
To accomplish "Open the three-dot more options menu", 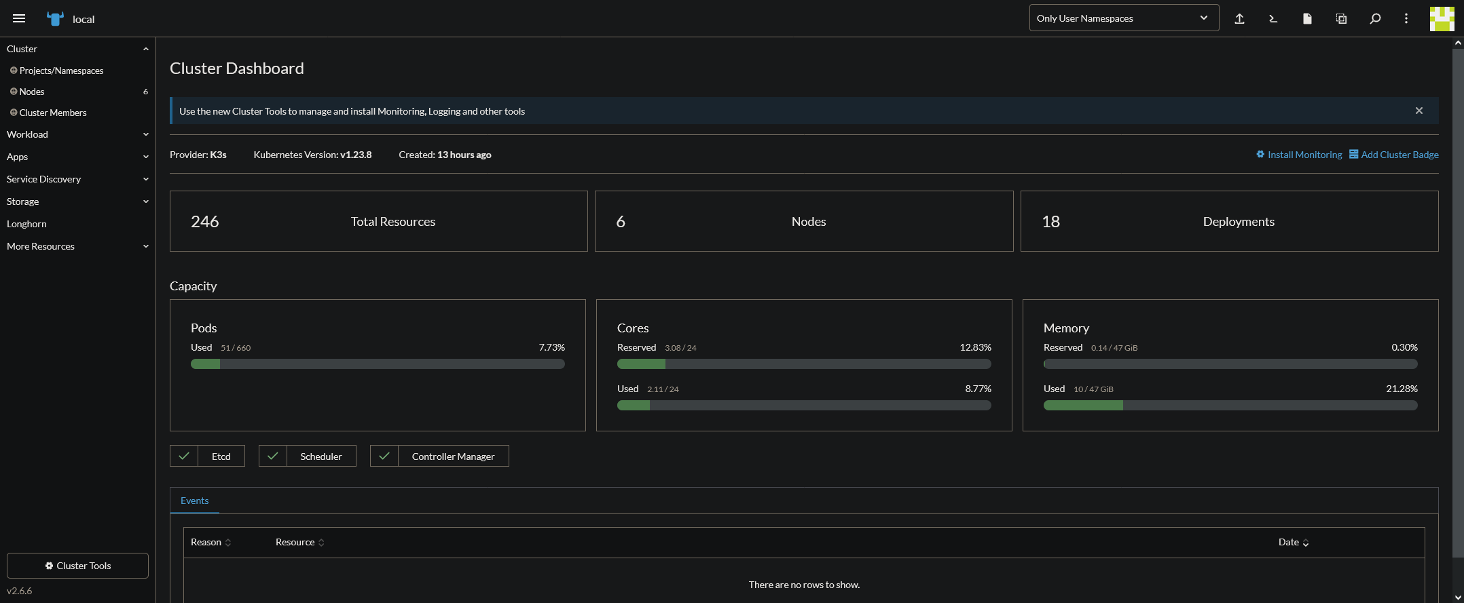I will (1406, 18).
